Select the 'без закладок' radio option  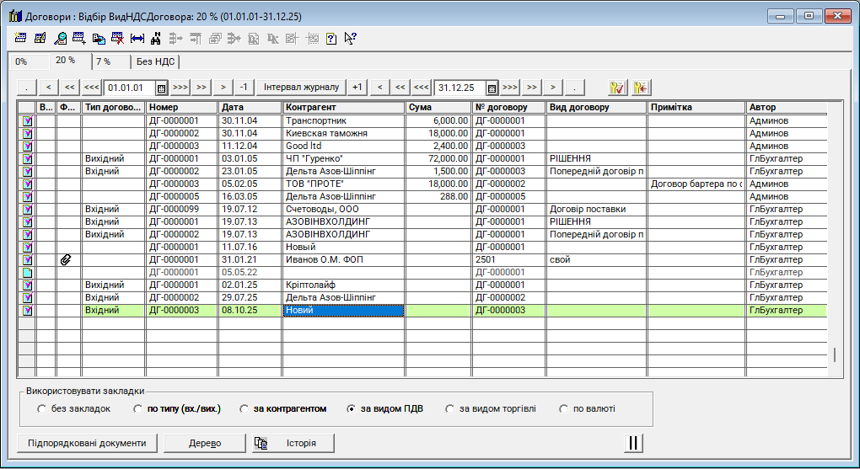[42, 409]
